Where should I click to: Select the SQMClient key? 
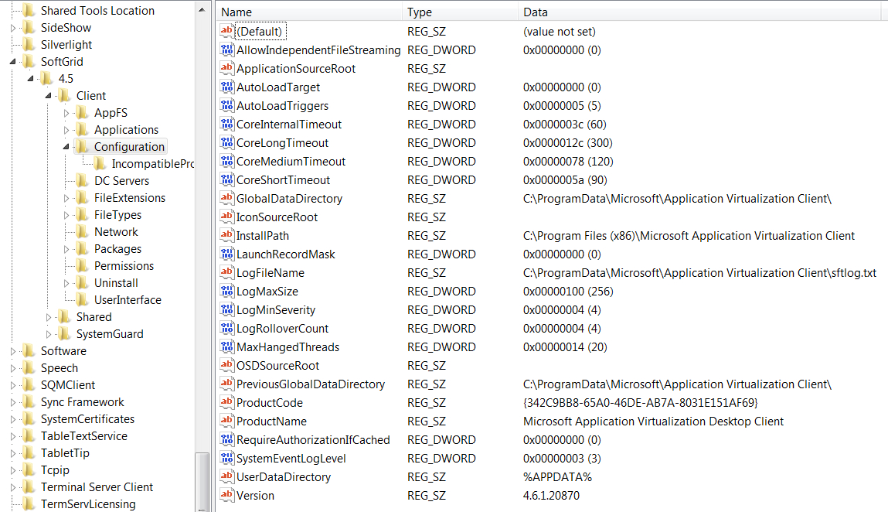pos(68,385)
